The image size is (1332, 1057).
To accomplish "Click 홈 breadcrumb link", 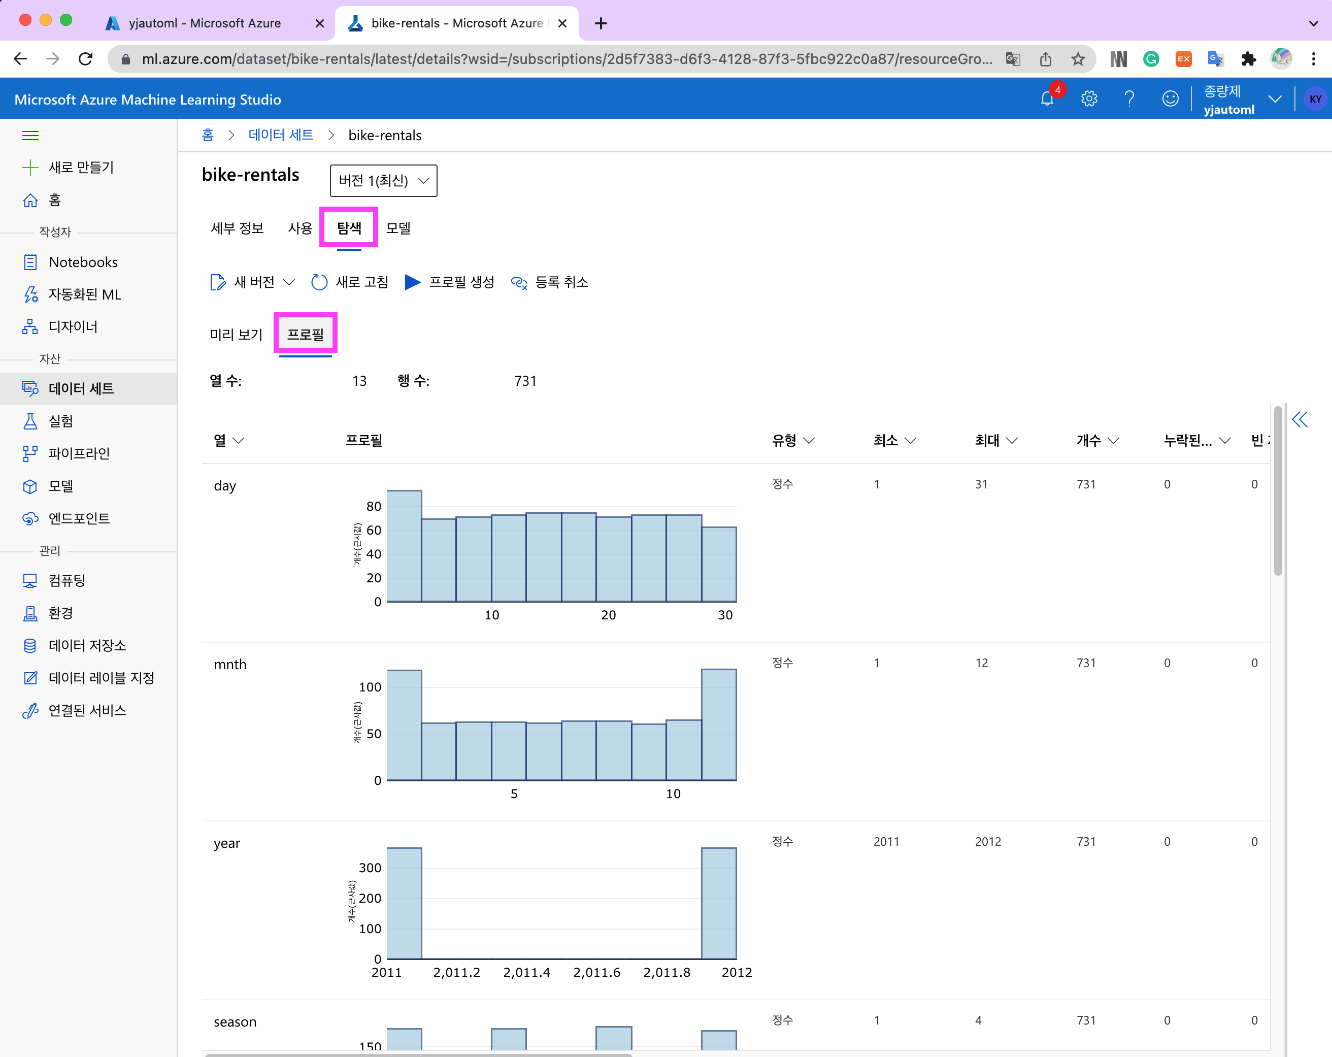I will pyautogui.click(x=208, y=135).
